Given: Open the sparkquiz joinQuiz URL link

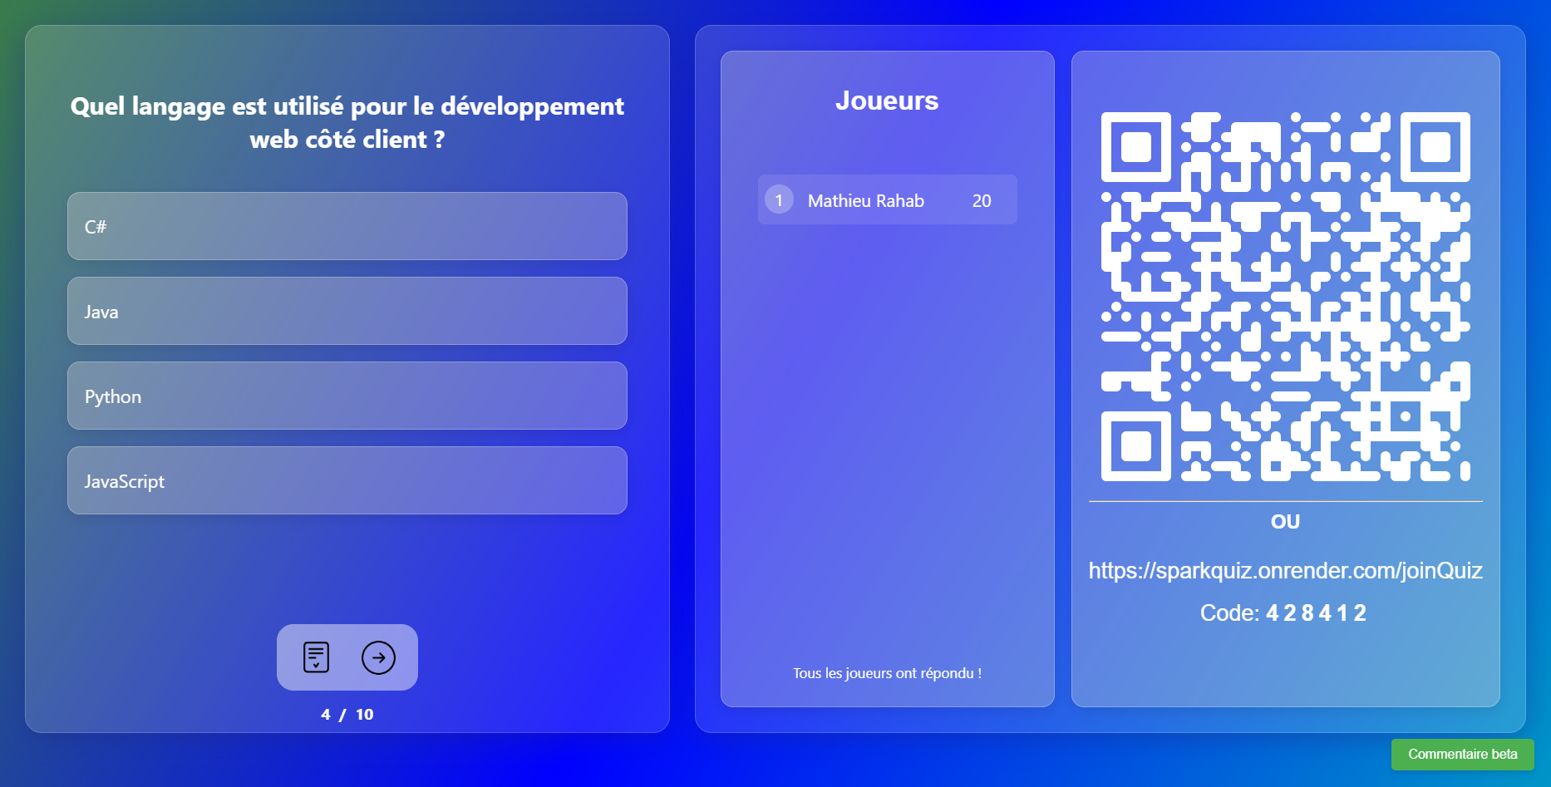Looking at the screenshot, I should [x=1285, y=570].
